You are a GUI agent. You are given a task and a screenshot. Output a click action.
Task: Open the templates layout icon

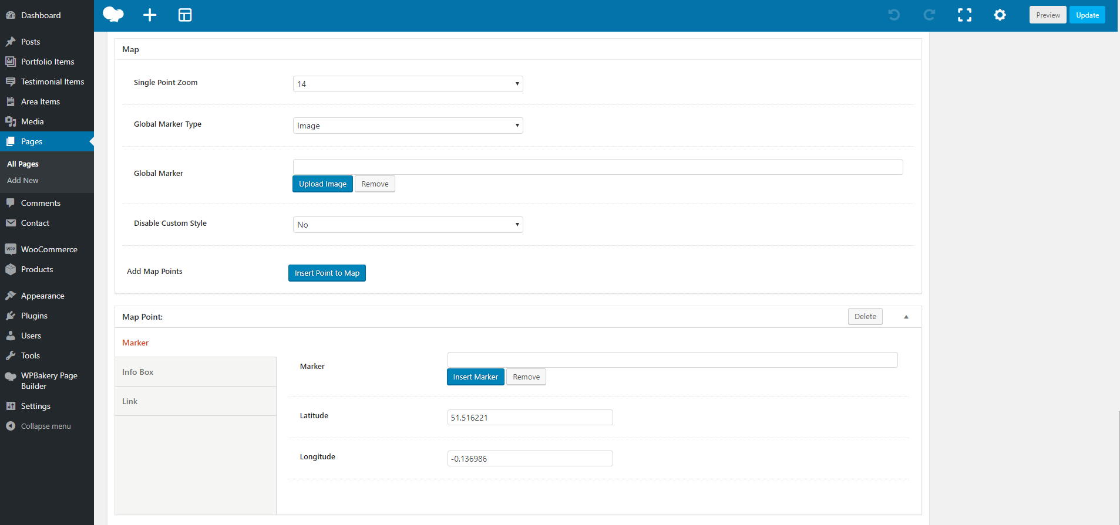click(x=185, y=15)
